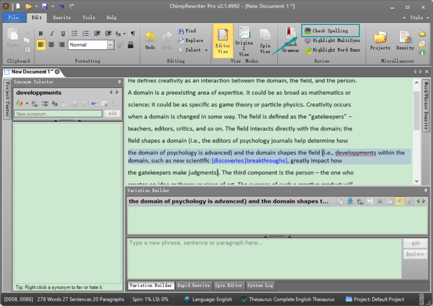The height and width of the screenshot is (306, 433).
Task: Click Find with the binoculars icon
Action: [x=187, y=31]
